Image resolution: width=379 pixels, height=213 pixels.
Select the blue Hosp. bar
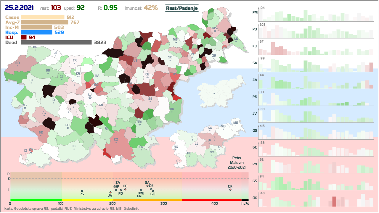tap(37, 32)
